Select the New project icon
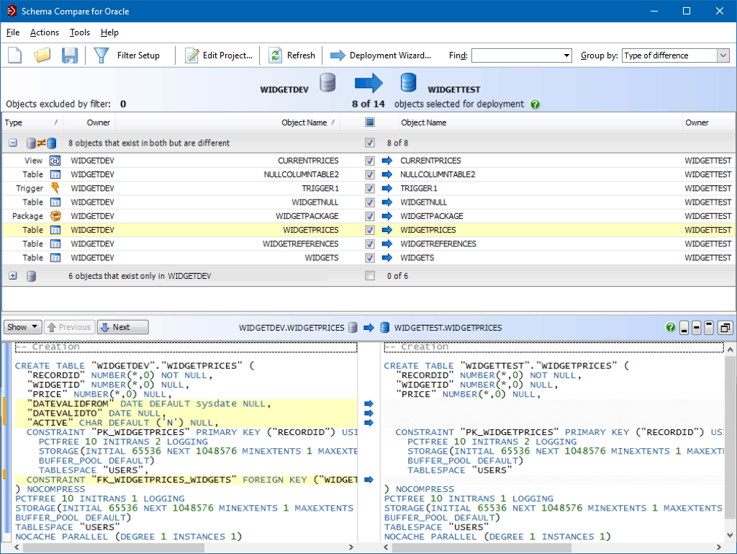The width and height of the screenshot is (737, 554). point(14,55)
